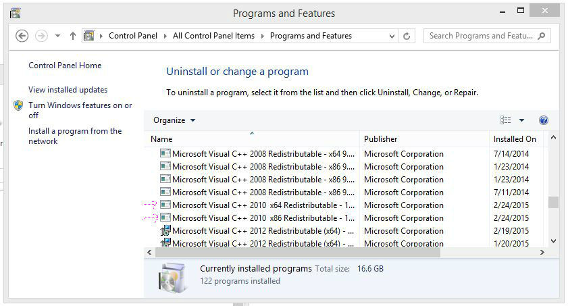This screenshot has height=306, width=568.
Task: Open the address bar history dropdown
Action: point(392,36)
